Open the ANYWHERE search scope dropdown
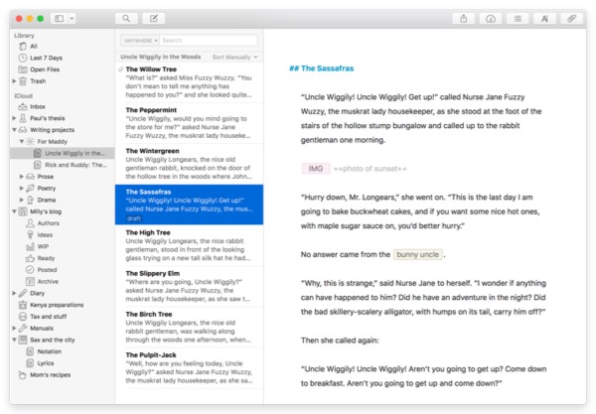 click(140, 41)
